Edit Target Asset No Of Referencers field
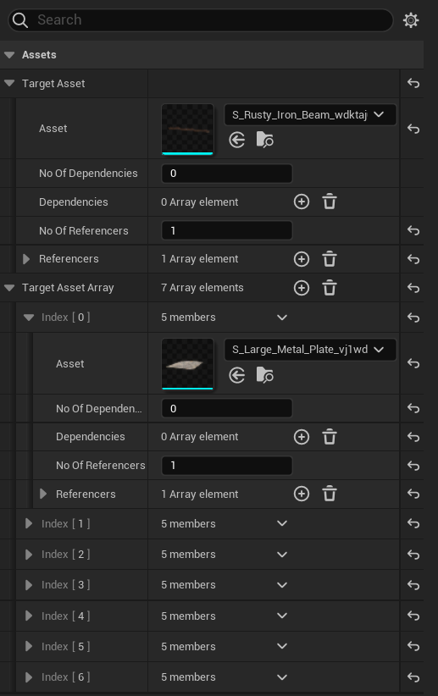438x696 pixels. point(227,230)
